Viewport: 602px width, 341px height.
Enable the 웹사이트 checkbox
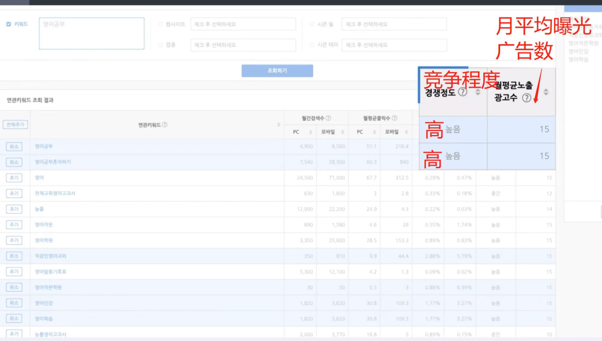[x=161, y=24]
